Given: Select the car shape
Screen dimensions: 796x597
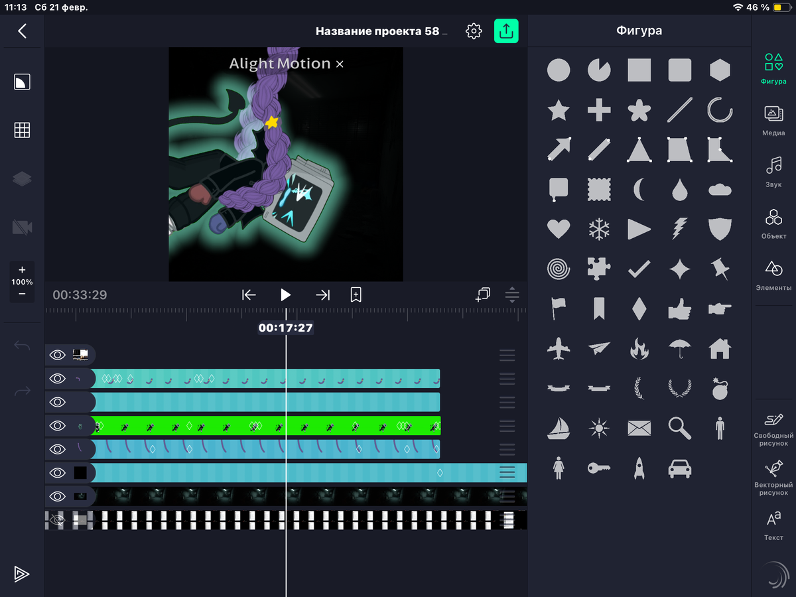Looking at the screenshot, I should (679, 468).
